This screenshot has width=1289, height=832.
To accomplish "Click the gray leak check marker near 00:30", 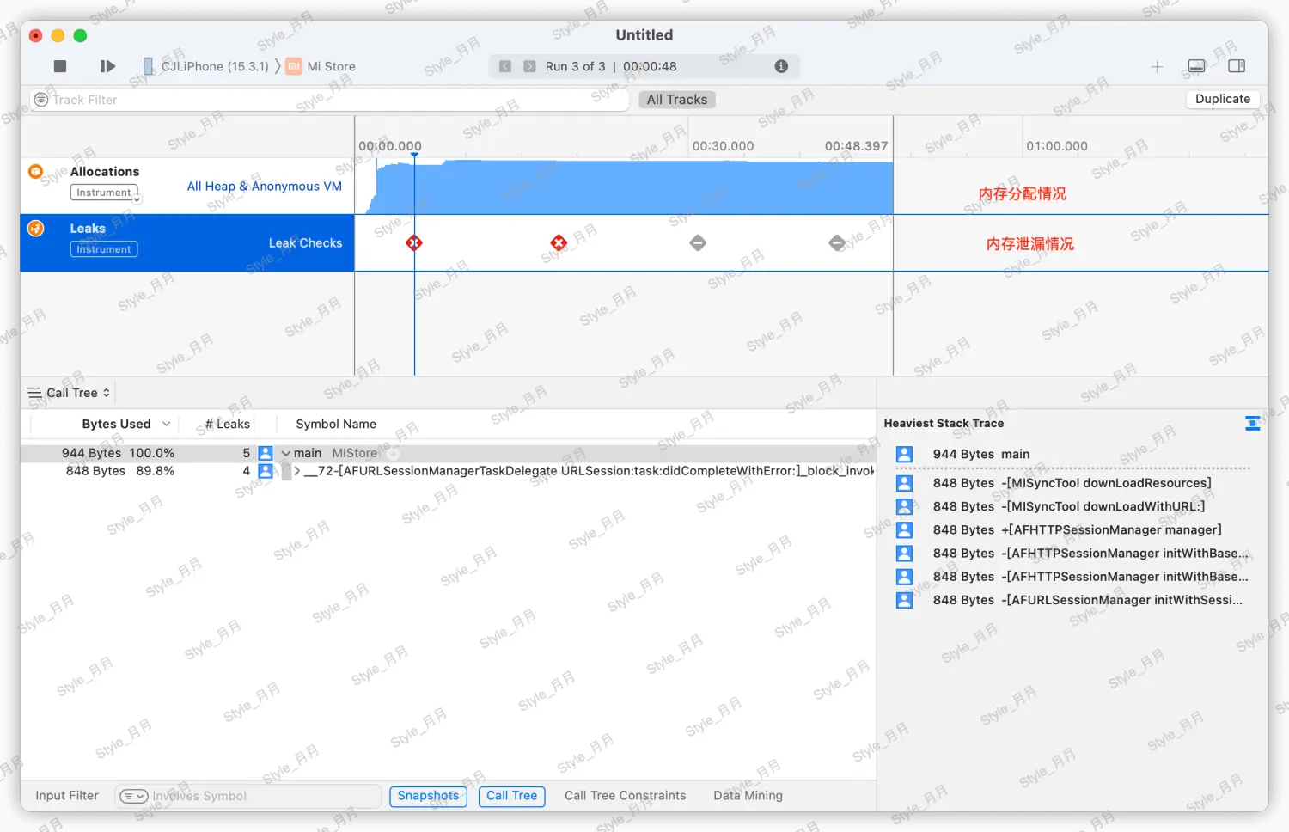I will click(698, 243).
